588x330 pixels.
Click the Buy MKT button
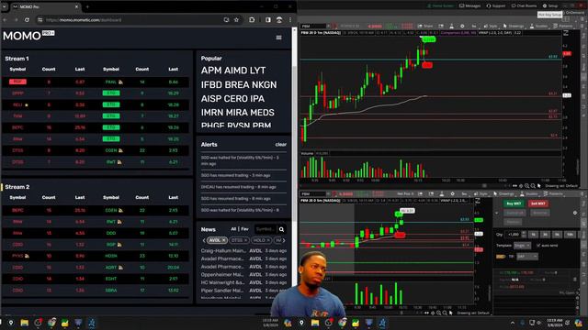[514, 203]
